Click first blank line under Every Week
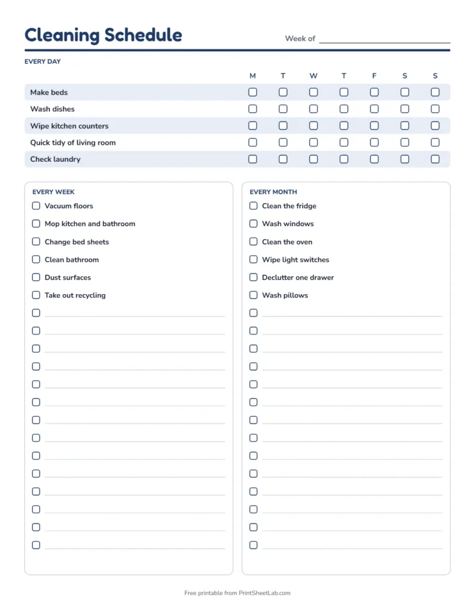Image resolution: width=475 pixels, height=614 pixels. pyautogui.click(x=135, y=313)
